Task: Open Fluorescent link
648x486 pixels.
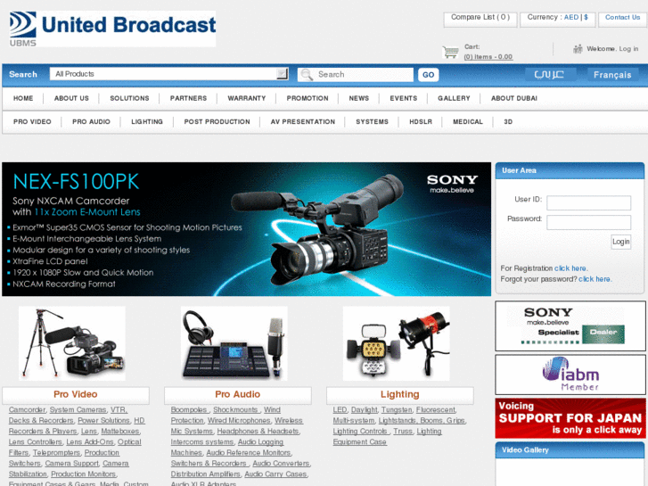Action: tap(436, 410)
